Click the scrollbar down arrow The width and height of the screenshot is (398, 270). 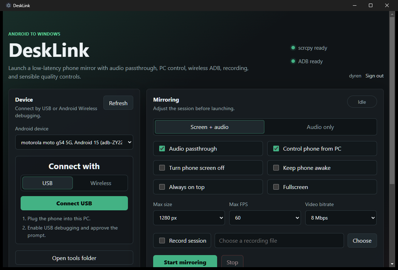click(392, 264)
